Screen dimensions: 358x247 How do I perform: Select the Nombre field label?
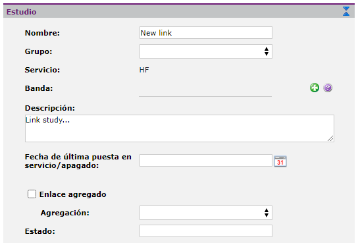click(42, 33)
